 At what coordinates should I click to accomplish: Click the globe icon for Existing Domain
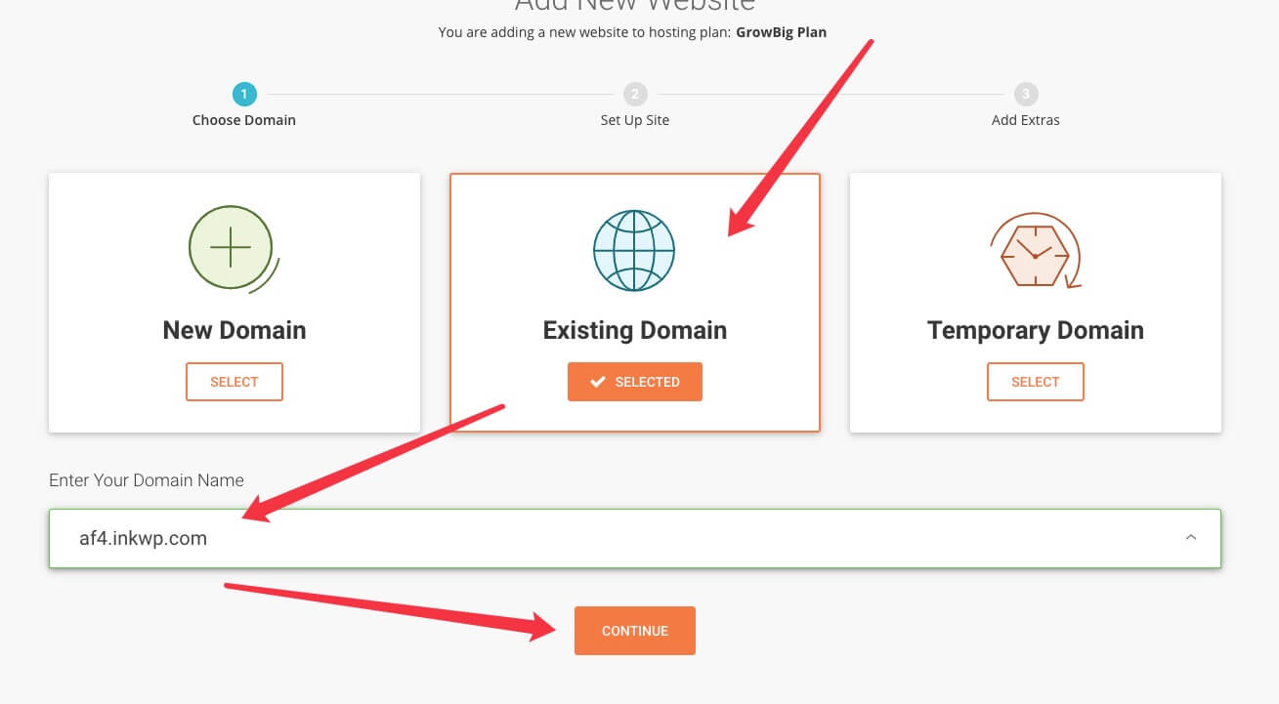(634, 250)
